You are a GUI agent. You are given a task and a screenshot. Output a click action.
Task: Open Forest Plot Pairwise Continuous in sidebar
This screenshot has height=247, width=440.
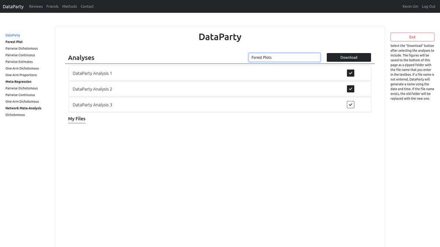pyautogui.click(x=20, y=55)
